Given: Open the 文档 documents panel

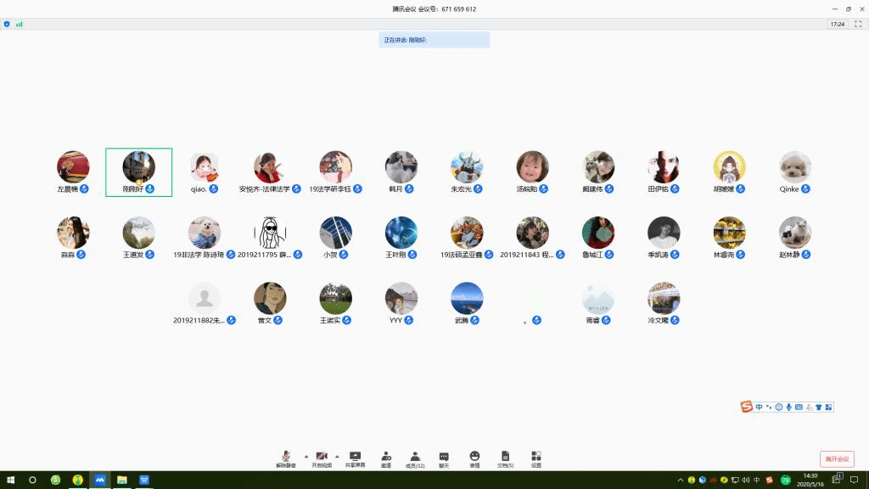Looking at the screenshot, I should tap(505, 458).
